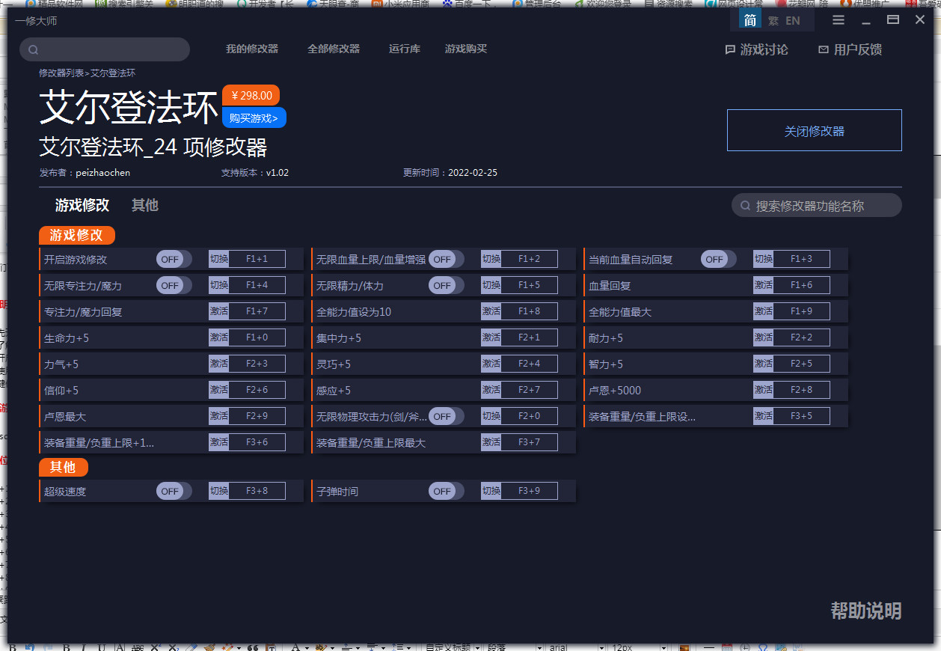Click the 搜索修改器功能名称 search field
This screenshot has width=941, height=651.
(816, 204)
